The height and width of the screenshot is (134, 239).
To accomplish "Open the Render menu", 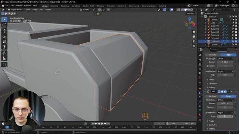I will pos(19,6).
